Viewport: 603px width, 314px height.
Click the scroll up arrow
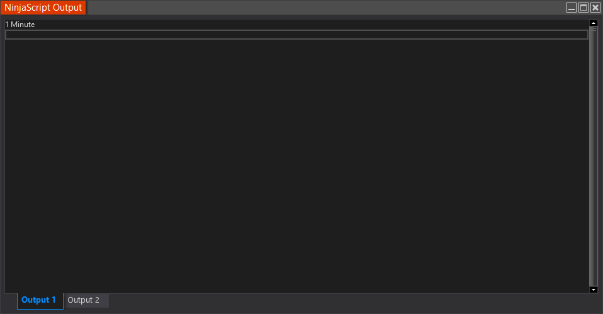tap(594, 23)
